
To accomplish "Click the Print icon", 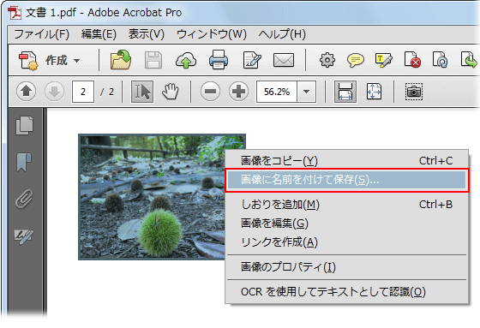I will [219, 60].
